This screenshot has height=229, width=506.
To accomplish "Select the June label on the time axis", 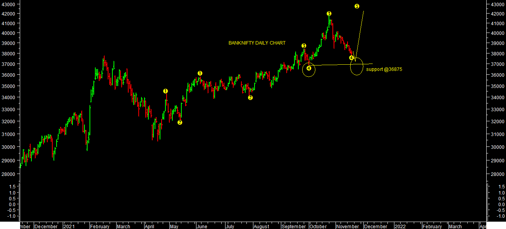I will pyautogui.click(x=201, y=226).
